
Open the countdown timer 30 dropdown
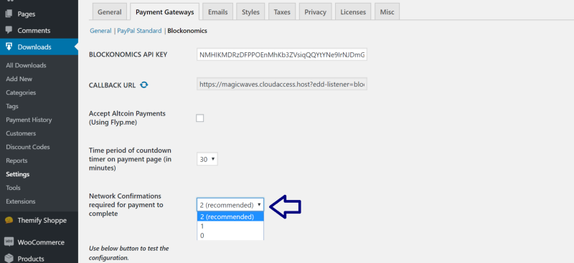207,160
